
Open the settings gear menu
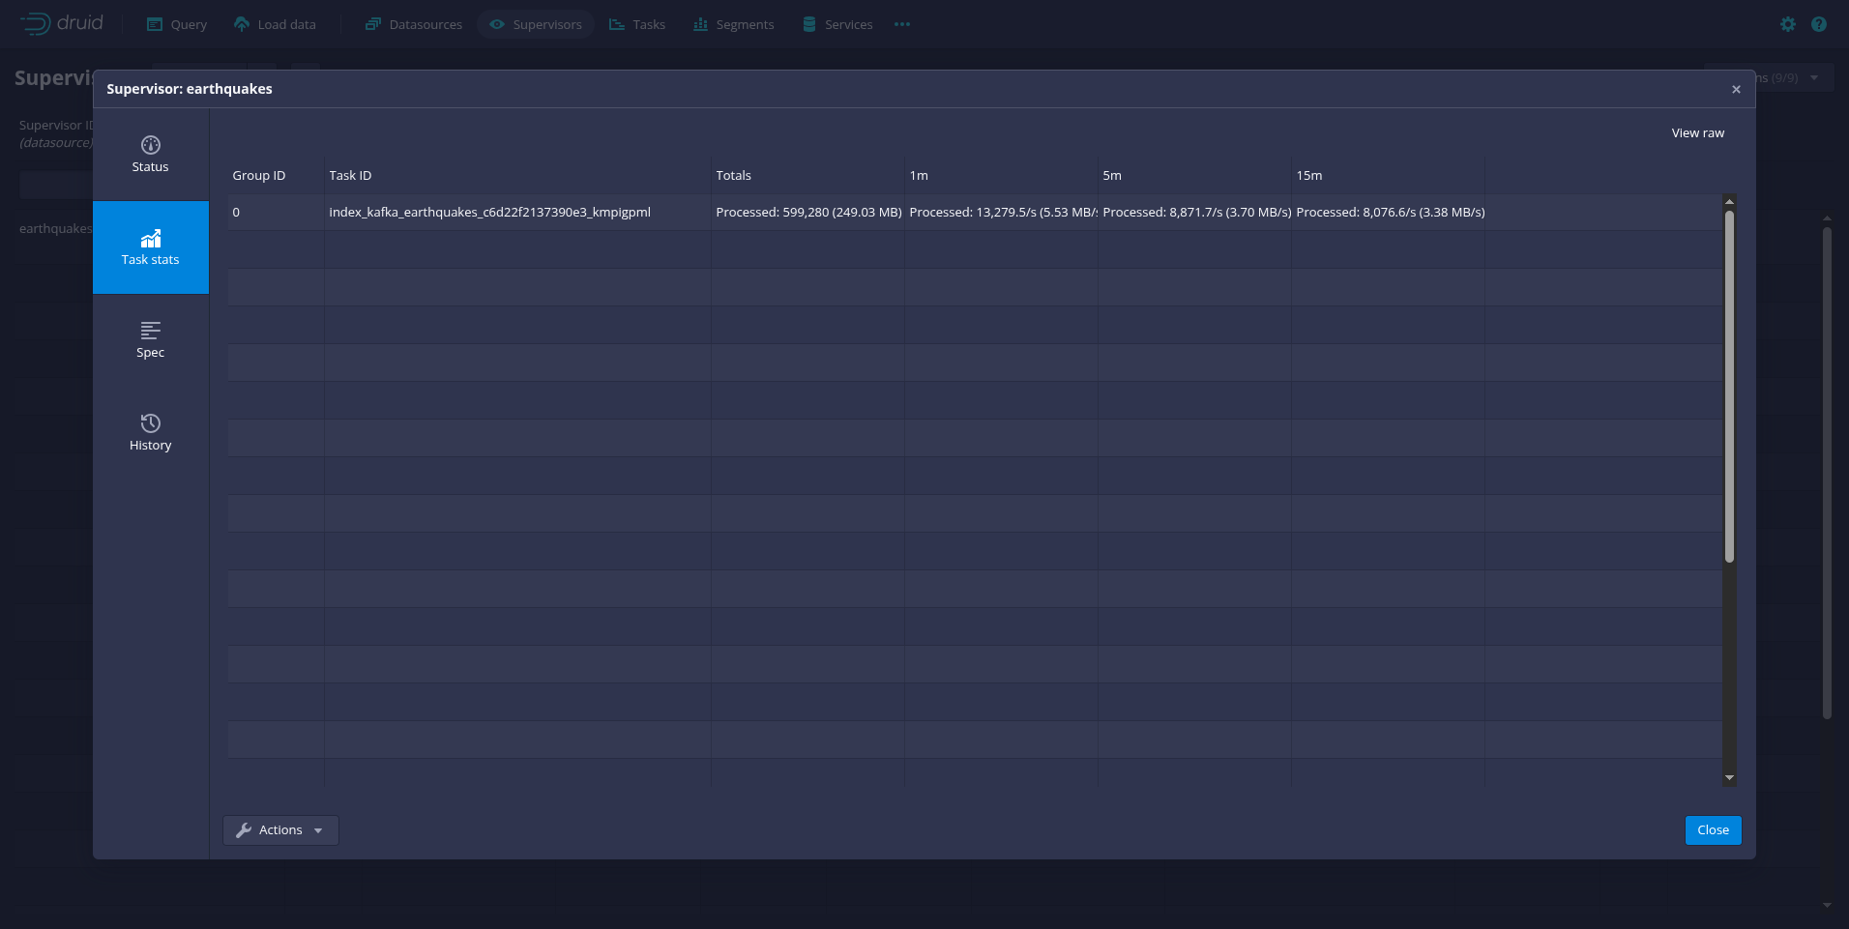coord(1788,24)
